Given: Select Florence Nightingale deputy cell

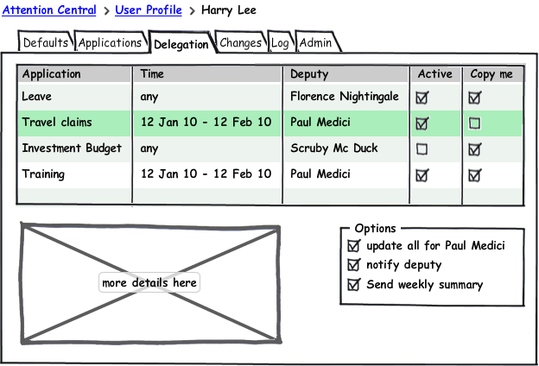Looking at the screenshot, I should point(344,97).
